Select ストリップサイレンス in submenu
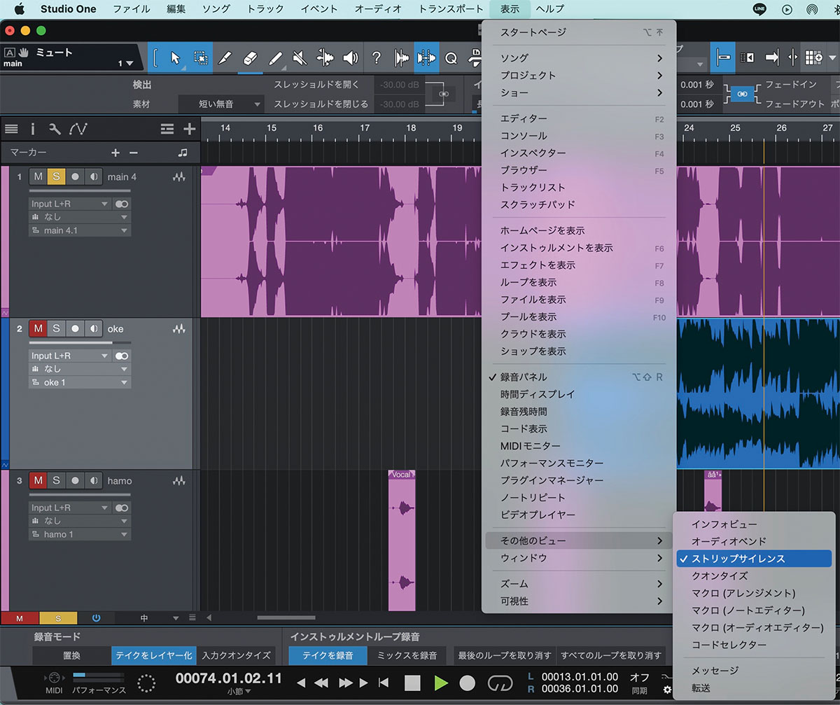The width and height of the screenshot is (840, 705). click(x=755, y=559)
